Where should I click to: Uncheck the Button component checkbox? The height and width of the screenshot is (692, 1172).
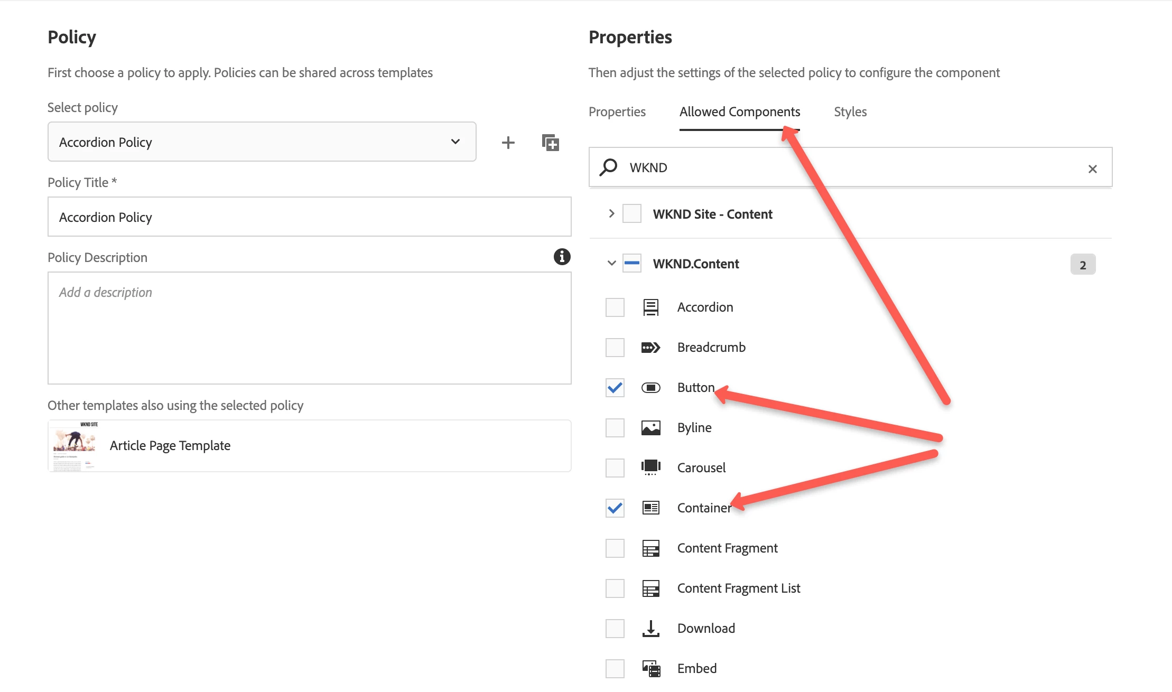pos(615,387)
